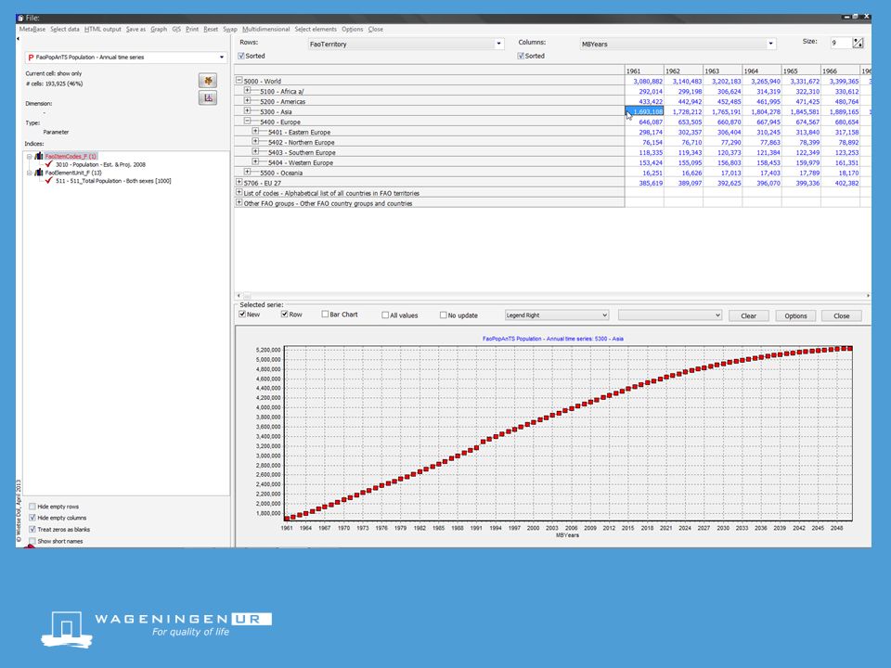Click the red P icon in dataset selector
891x668 pixels.
pyautogui.click(x=31, y=58)
